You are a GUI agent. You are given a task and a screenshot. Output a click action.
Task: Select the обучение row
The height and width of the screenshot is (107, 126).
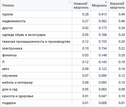(x=63, y=76)
